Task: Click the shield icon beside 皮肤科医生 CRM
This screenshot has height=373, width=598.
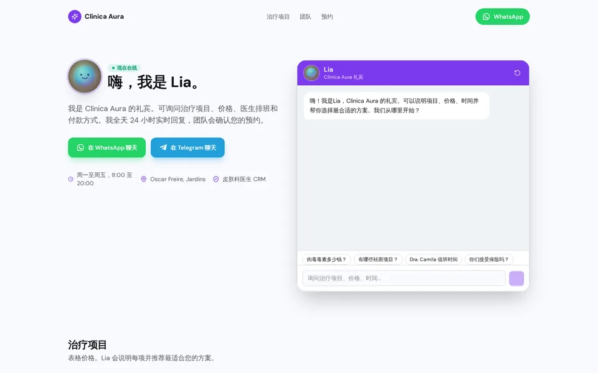Action: coord(216,179)
